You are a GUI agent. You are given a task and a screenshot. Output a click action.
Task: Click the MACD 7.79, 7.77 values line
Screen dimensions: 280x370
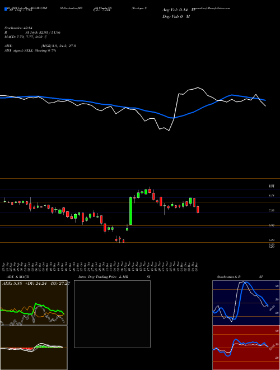(x=25, y=37)
